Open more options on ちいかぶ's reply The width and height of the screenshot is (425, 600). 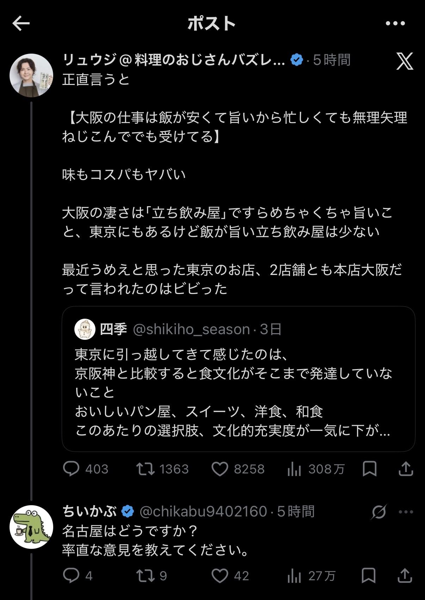[406, 512]
